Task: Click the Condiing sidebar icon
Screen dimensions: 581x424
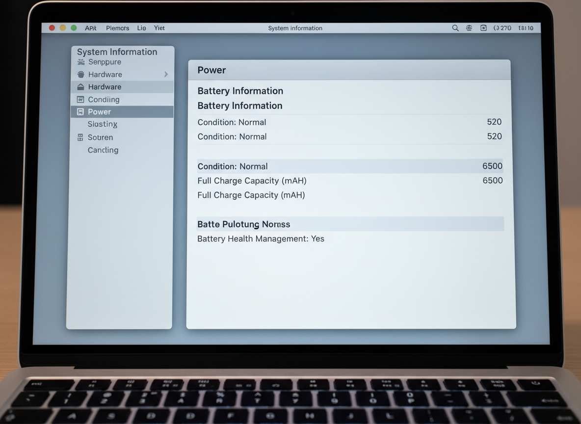Action: point(80,100)
